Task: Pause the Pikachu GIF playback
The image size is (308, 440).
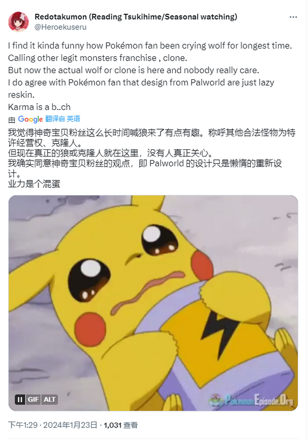Action: tap(20, 399)
